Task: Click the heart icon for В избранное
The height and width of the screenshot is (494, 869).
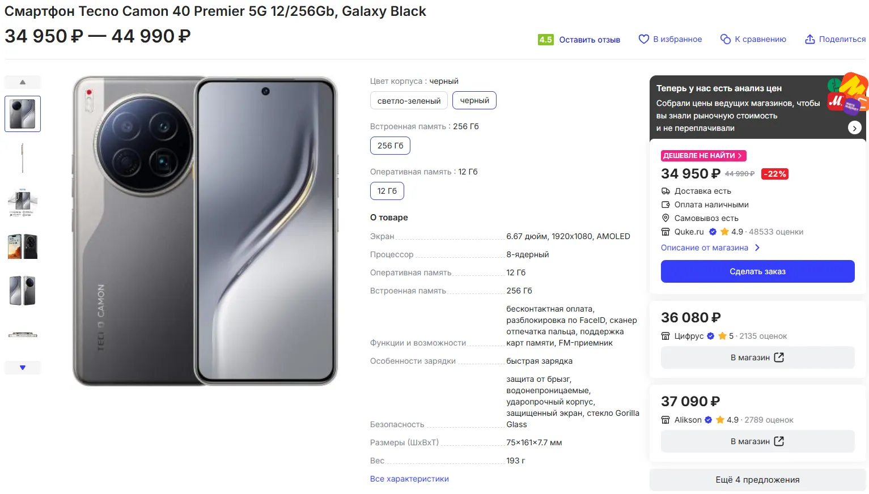Action: click(643, 39)
